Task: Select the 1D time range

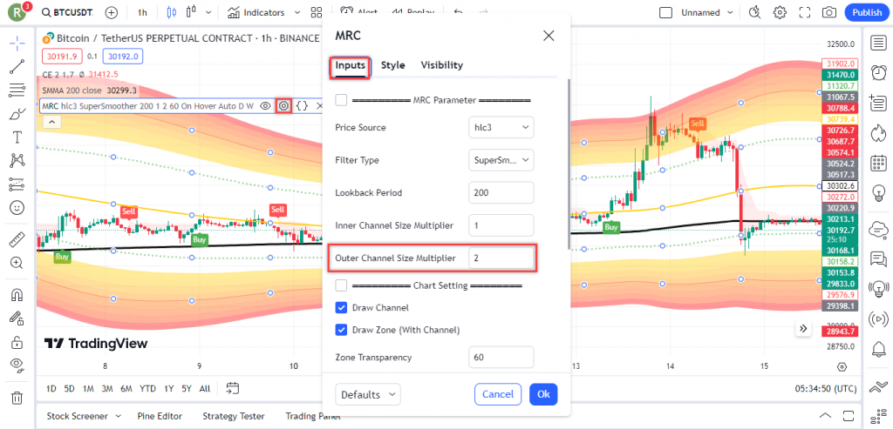Action: pyautogui.click(x=51, y=389)
